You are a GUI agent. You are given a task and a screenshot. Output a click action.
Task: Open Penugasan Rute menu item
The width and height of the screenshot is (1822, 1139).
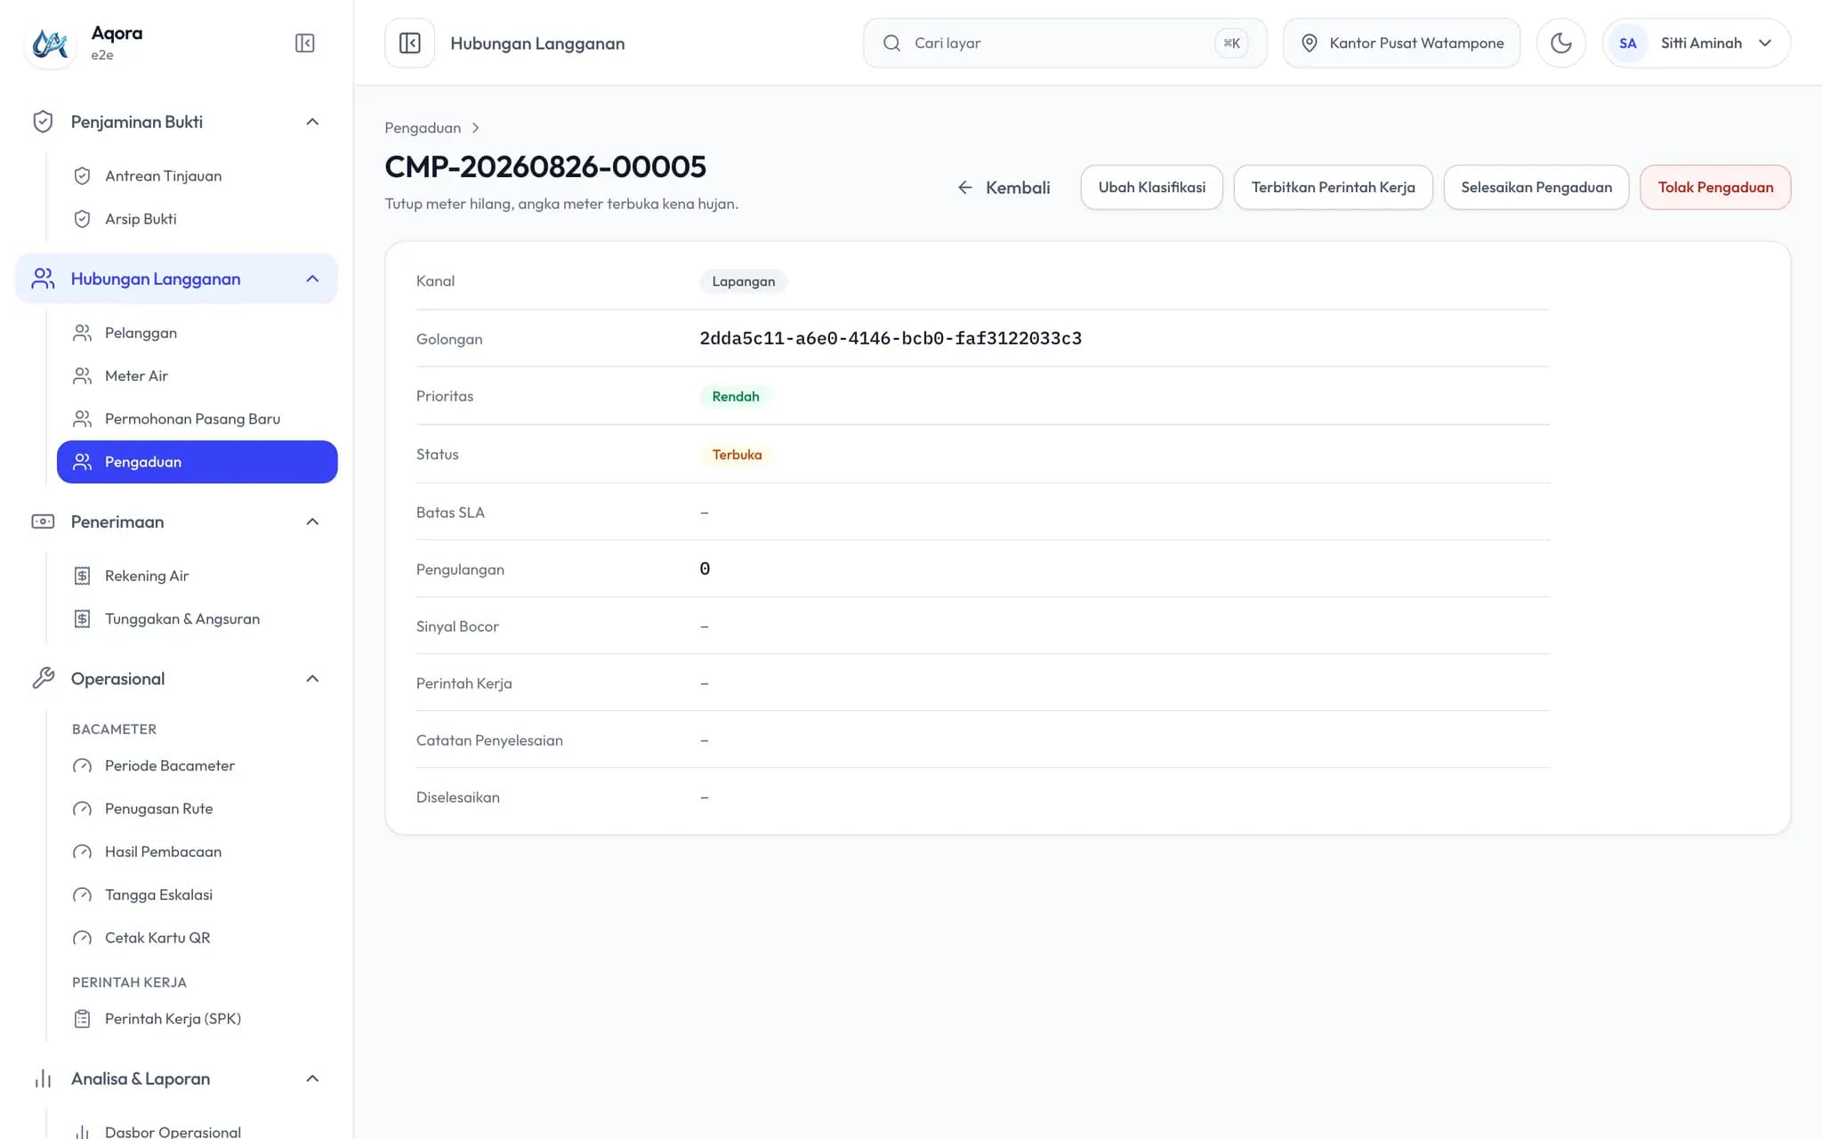(x=197, y=809)
